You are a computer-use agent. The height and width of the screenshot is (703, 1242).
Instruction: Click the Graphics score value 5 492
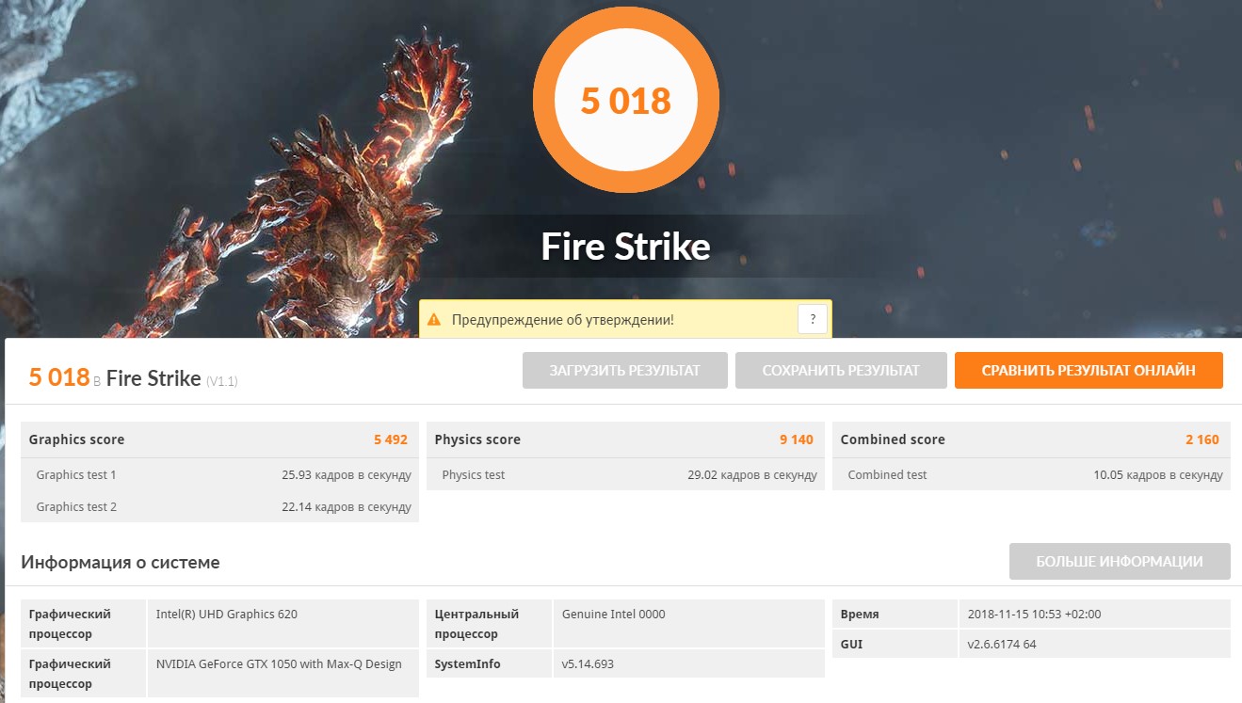[x=391, y=439]
